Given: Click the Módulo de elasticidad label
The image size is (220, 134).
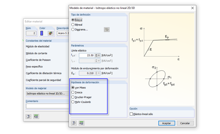Looking at the screenshot, I should click(x=37, y=46).
